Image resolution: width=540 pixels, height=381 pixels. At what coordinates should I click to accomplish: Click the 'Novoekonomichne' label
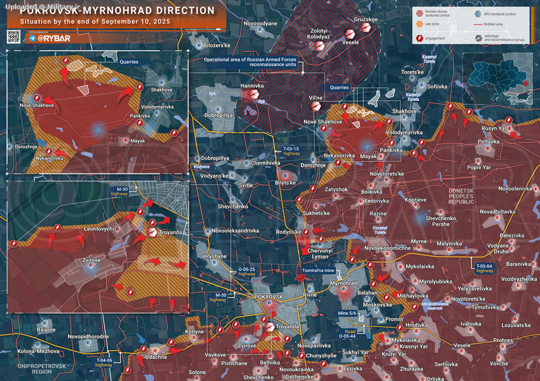387,248
